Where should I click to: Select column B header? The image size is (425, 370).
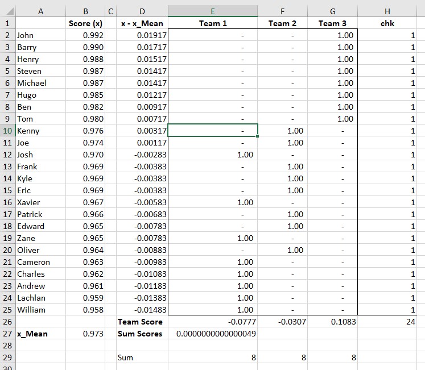[x=85, y=11]
